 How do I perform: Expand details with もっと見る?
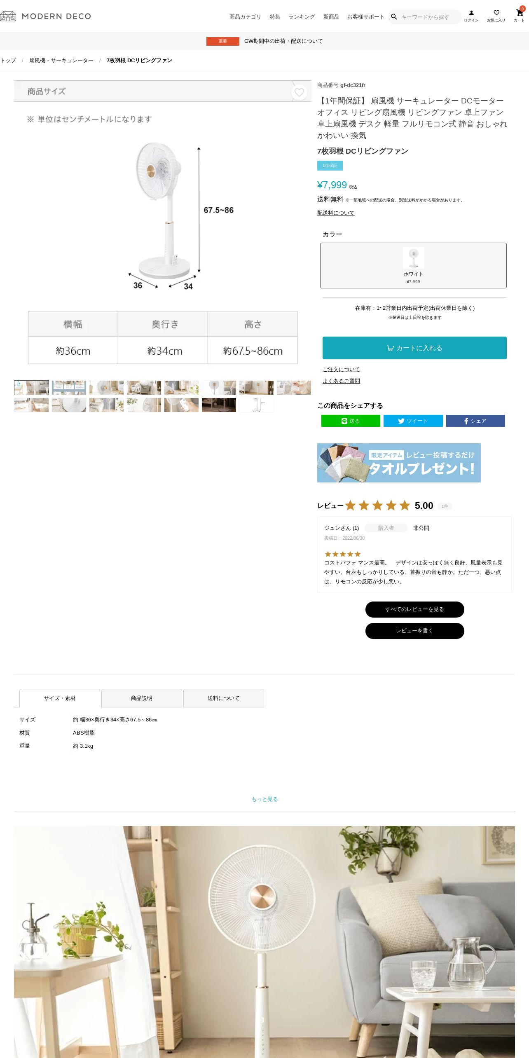tap(264, 799)
